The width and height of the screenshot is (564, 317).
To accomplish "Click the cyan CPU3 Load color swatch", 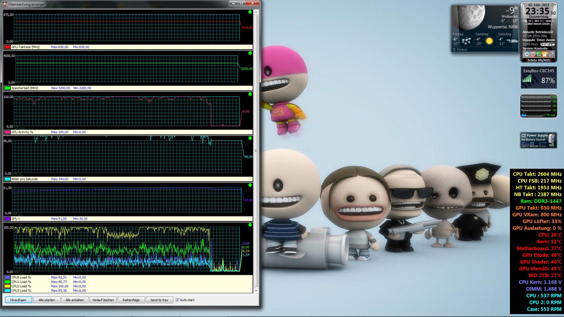I will coord(7,291).
